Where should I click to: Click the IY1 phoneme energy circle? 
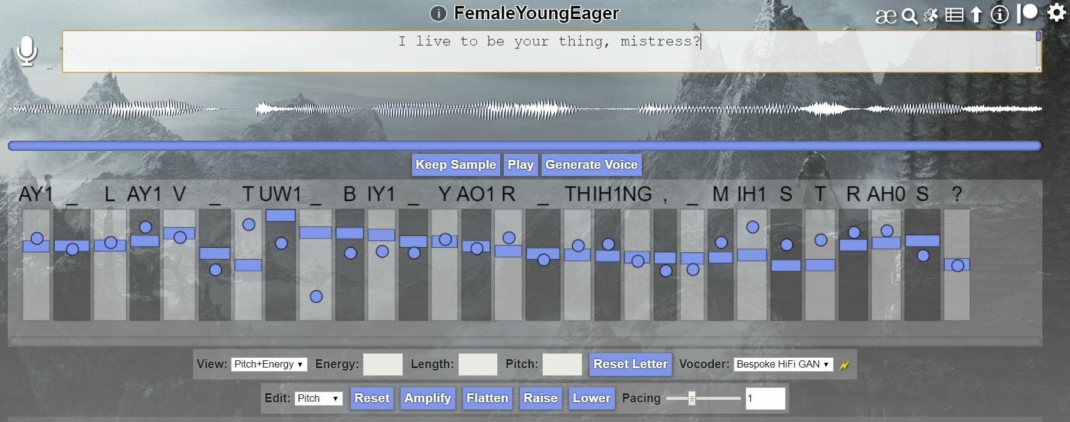point(382,251)
